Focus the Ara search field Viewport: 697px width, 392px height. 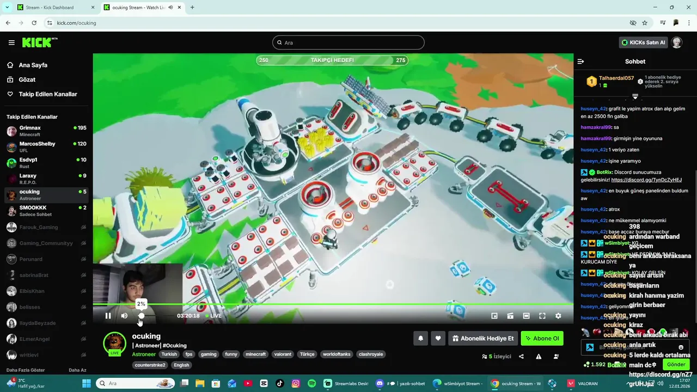coord(348,42)
